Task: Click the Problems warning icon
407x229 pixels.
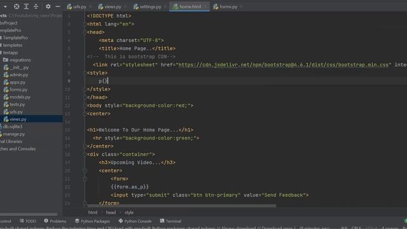Action: (x=46, y=221)
